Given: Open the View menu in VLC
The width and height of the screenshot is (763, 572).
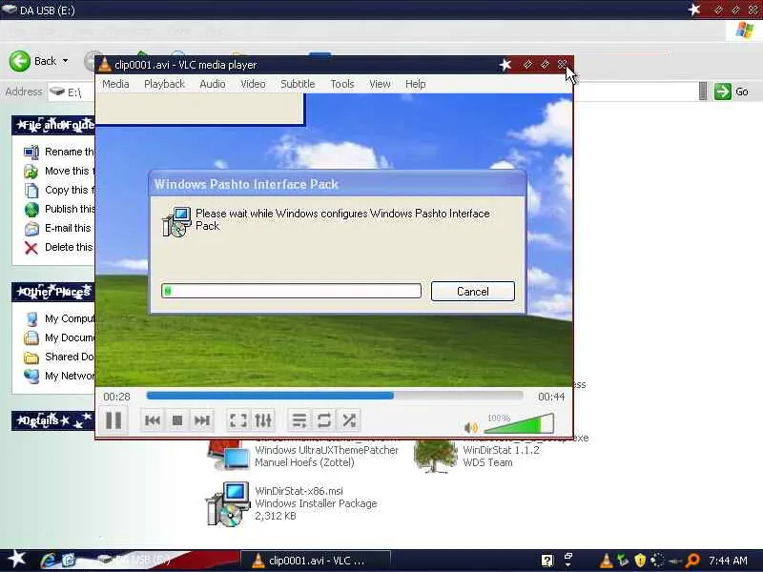Looking at the screenshot, I should pos(380,84).
